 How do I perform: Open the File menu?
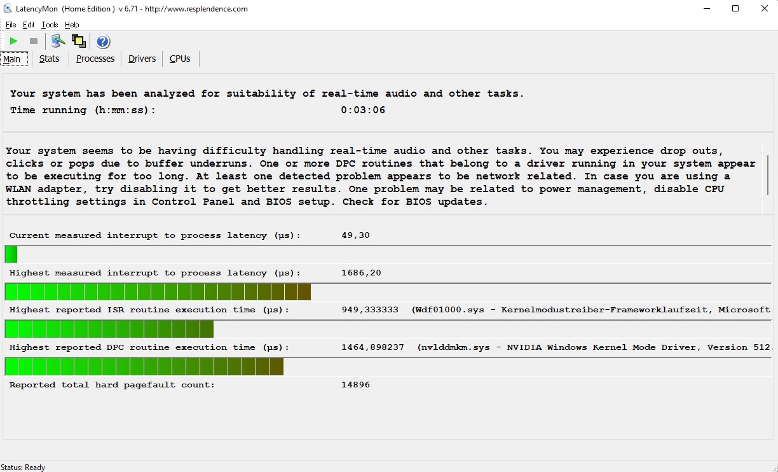click(x=11, y=25)
